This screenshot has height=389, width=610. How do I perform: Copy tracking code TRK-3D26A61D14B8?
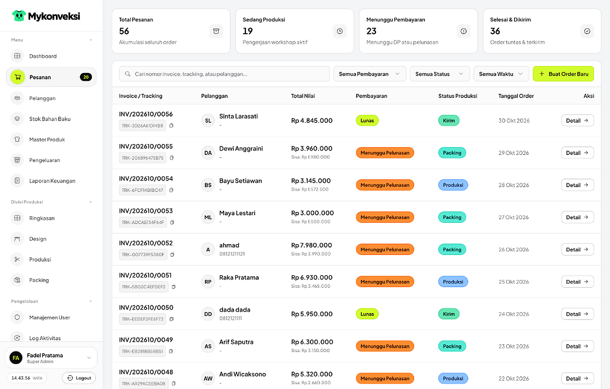click(171, 126)
